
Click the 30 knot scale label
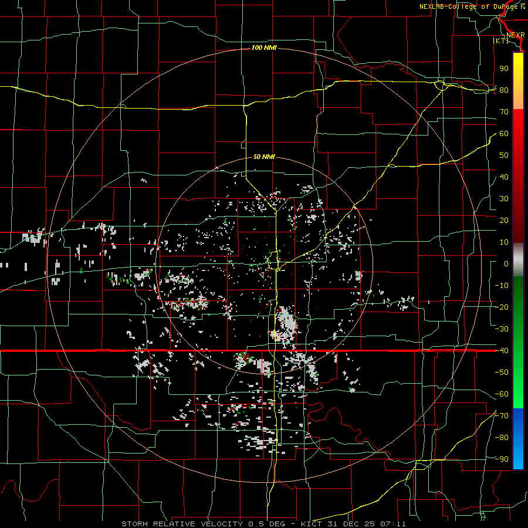click(504, 199)
